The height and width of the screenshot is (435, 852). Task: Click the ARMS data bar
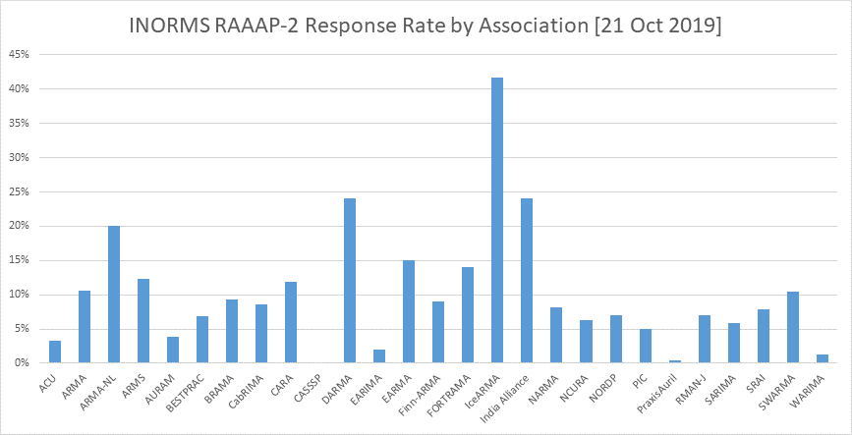(143, 321)
